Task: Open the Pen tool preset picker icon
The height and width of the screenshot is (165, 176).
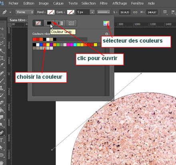Action: (x=5, y=12)
